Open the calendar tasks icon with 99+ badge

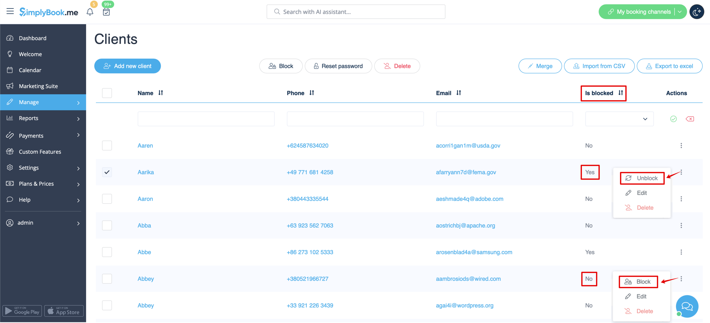(106, 12)
